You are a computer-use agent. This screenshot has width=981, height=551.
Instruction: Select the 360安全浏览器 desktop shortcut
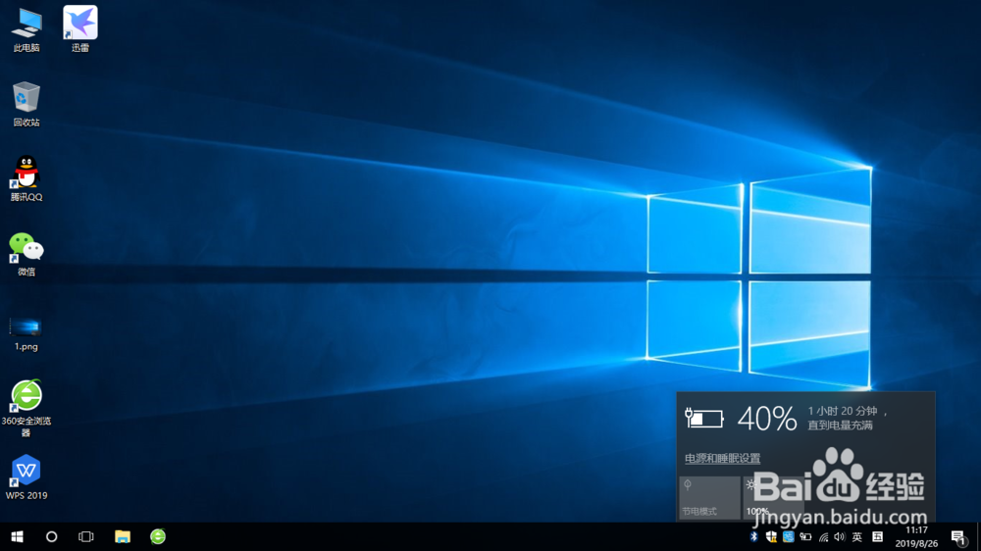pyautogui.click(x=26, y=408)
